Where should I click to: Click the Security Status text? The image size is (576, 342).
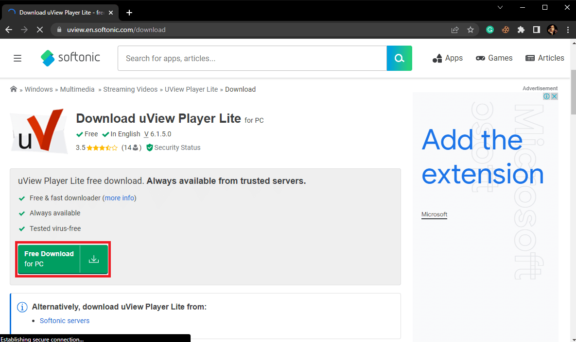pos(177,147)
